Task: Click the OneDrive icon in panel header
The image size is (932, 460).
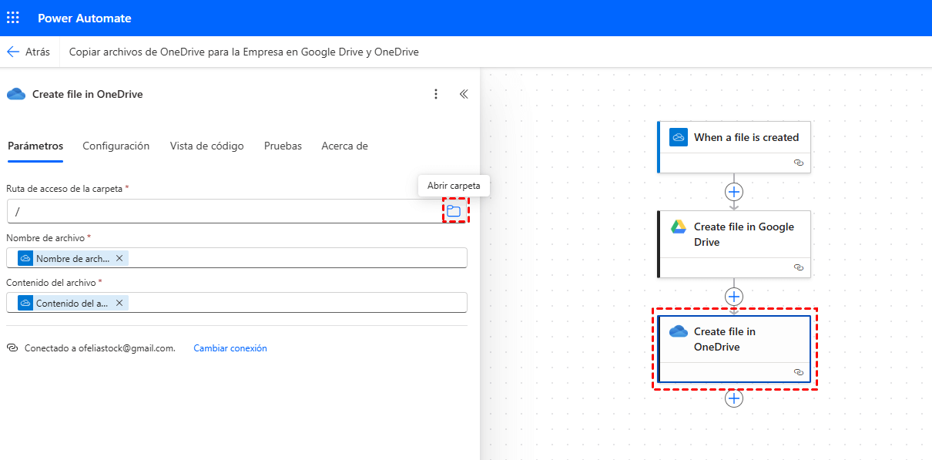Action: click(15, 94)
